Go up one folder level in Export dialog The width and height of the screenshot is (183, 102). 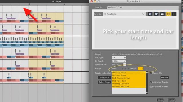[150, 14]
